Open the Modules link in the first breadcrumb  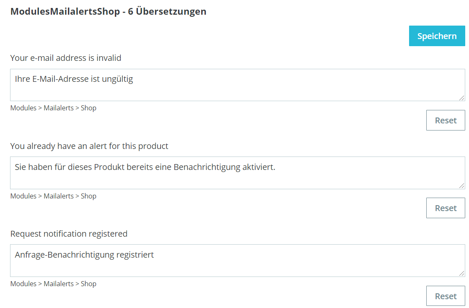point(23,108)
